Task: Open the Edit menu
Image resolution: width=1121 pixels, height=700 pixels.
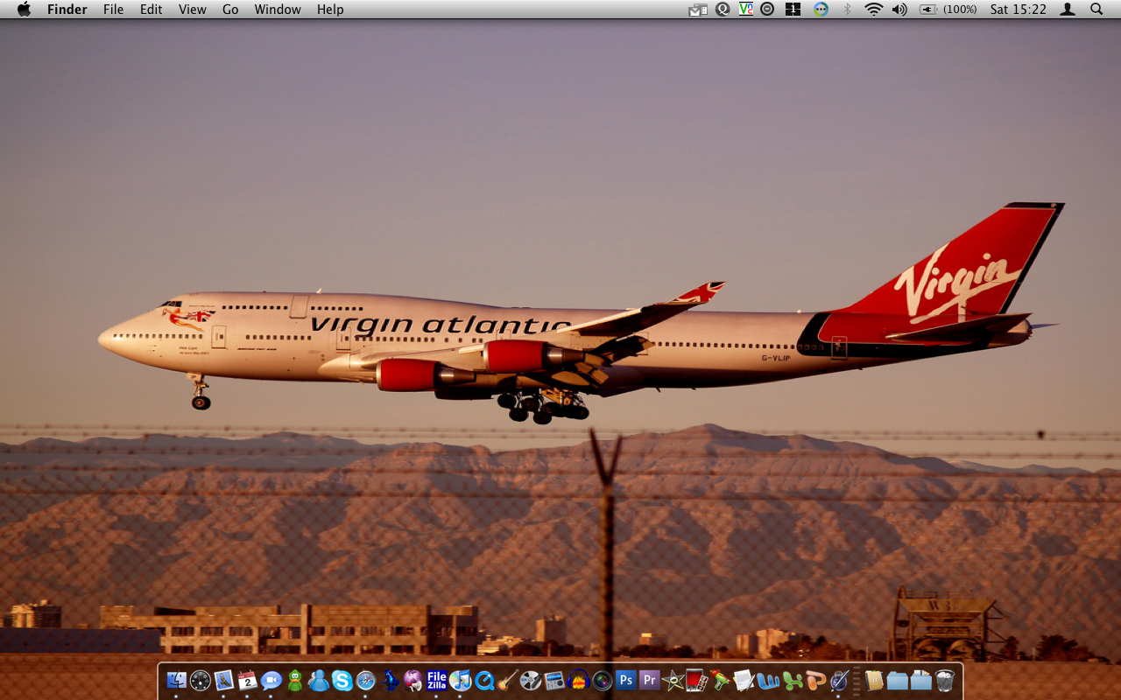Action: point(152,10)
